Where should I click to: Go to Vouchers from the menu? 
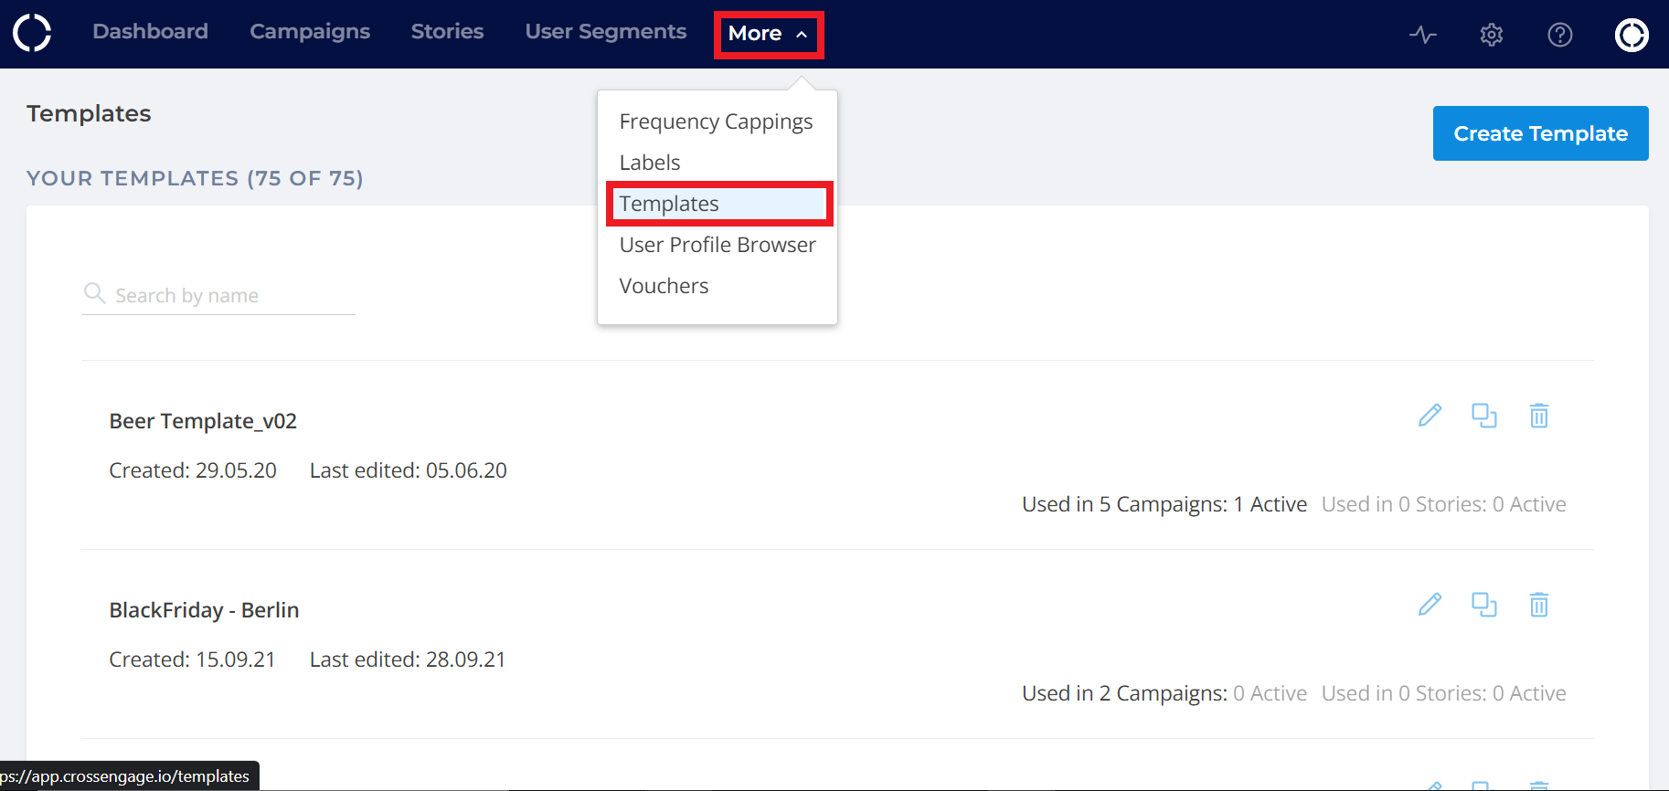click(x=664, y=286)
